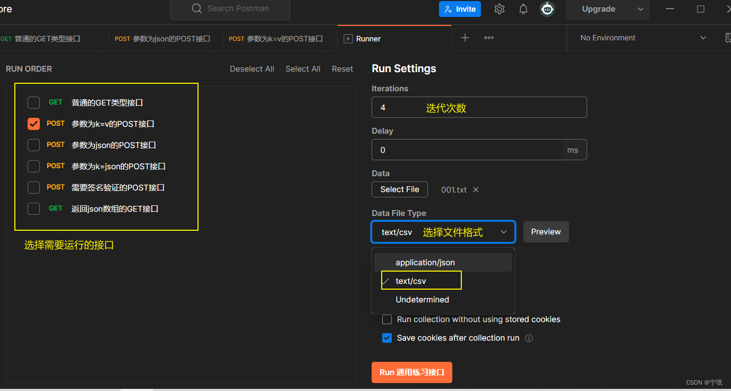
Task: Check the 需要签名验证的POST接口 request
Action: 33,187
